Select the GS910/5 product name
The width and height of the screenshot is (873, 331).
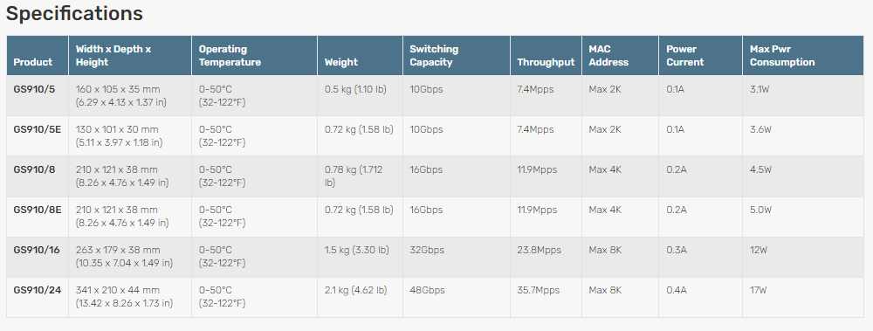35,89
